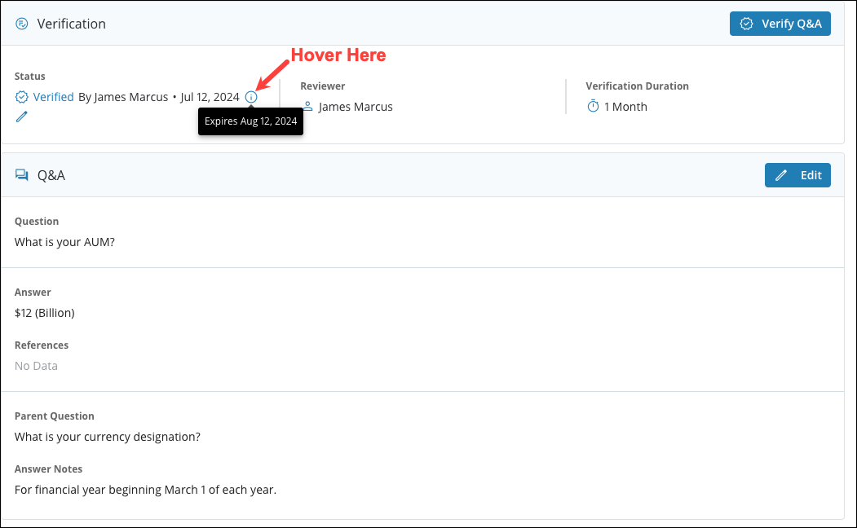
Task: Click the info icon beside Jul 12, 2024
Action: coord(251,97)
